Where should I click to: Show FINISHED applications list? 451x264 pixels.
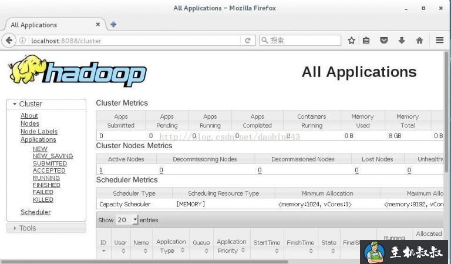click(46, 185)
